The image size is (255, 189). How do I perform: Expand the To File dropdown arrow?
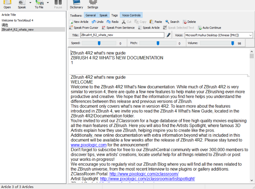(x=48, y=3)
